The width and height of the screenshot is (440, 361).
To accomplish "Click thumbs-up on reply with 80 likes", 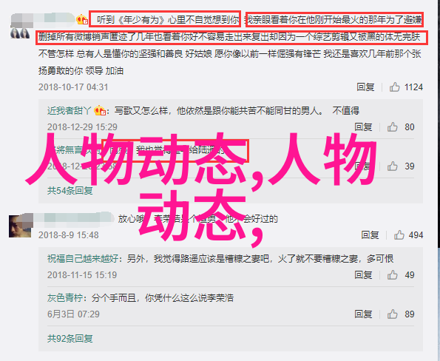I will [393, 127].
